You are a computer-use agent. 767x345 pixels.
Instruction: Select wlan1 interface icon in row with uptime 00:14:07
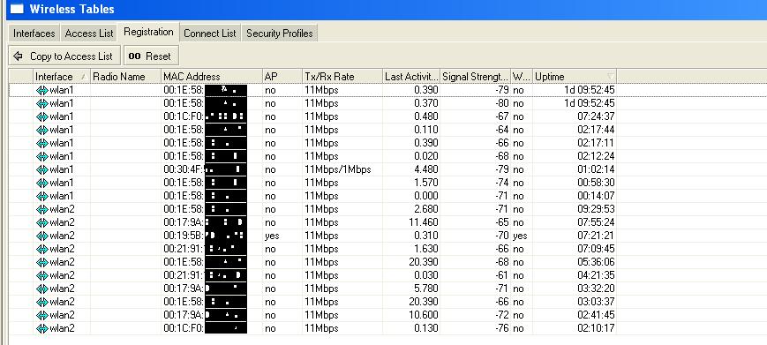[42, 196]
